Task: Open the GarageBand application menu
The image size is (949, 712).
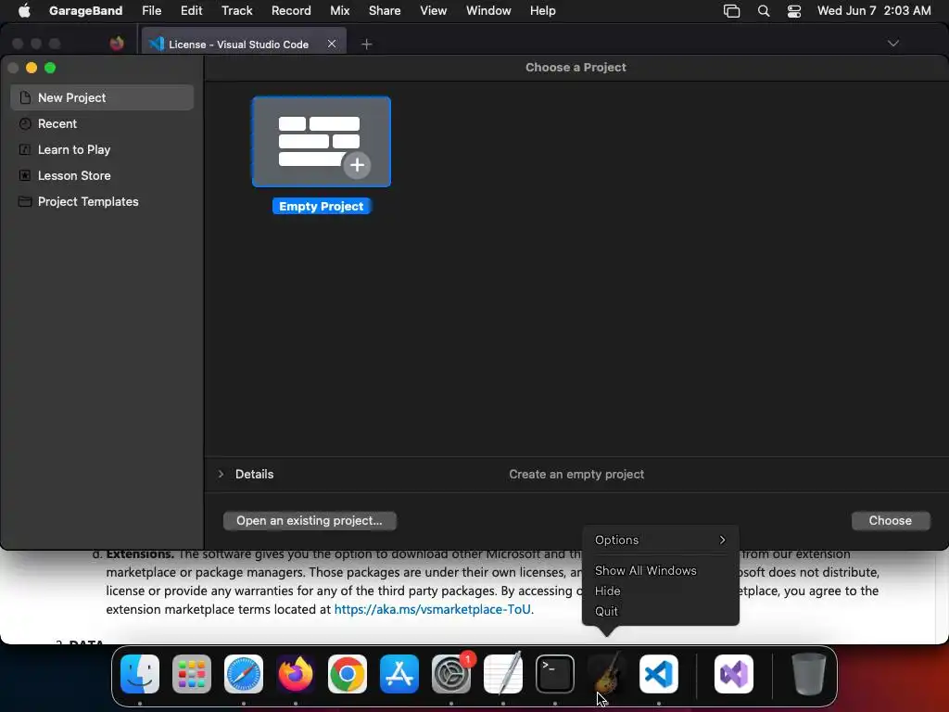Action: click(85, 11)
